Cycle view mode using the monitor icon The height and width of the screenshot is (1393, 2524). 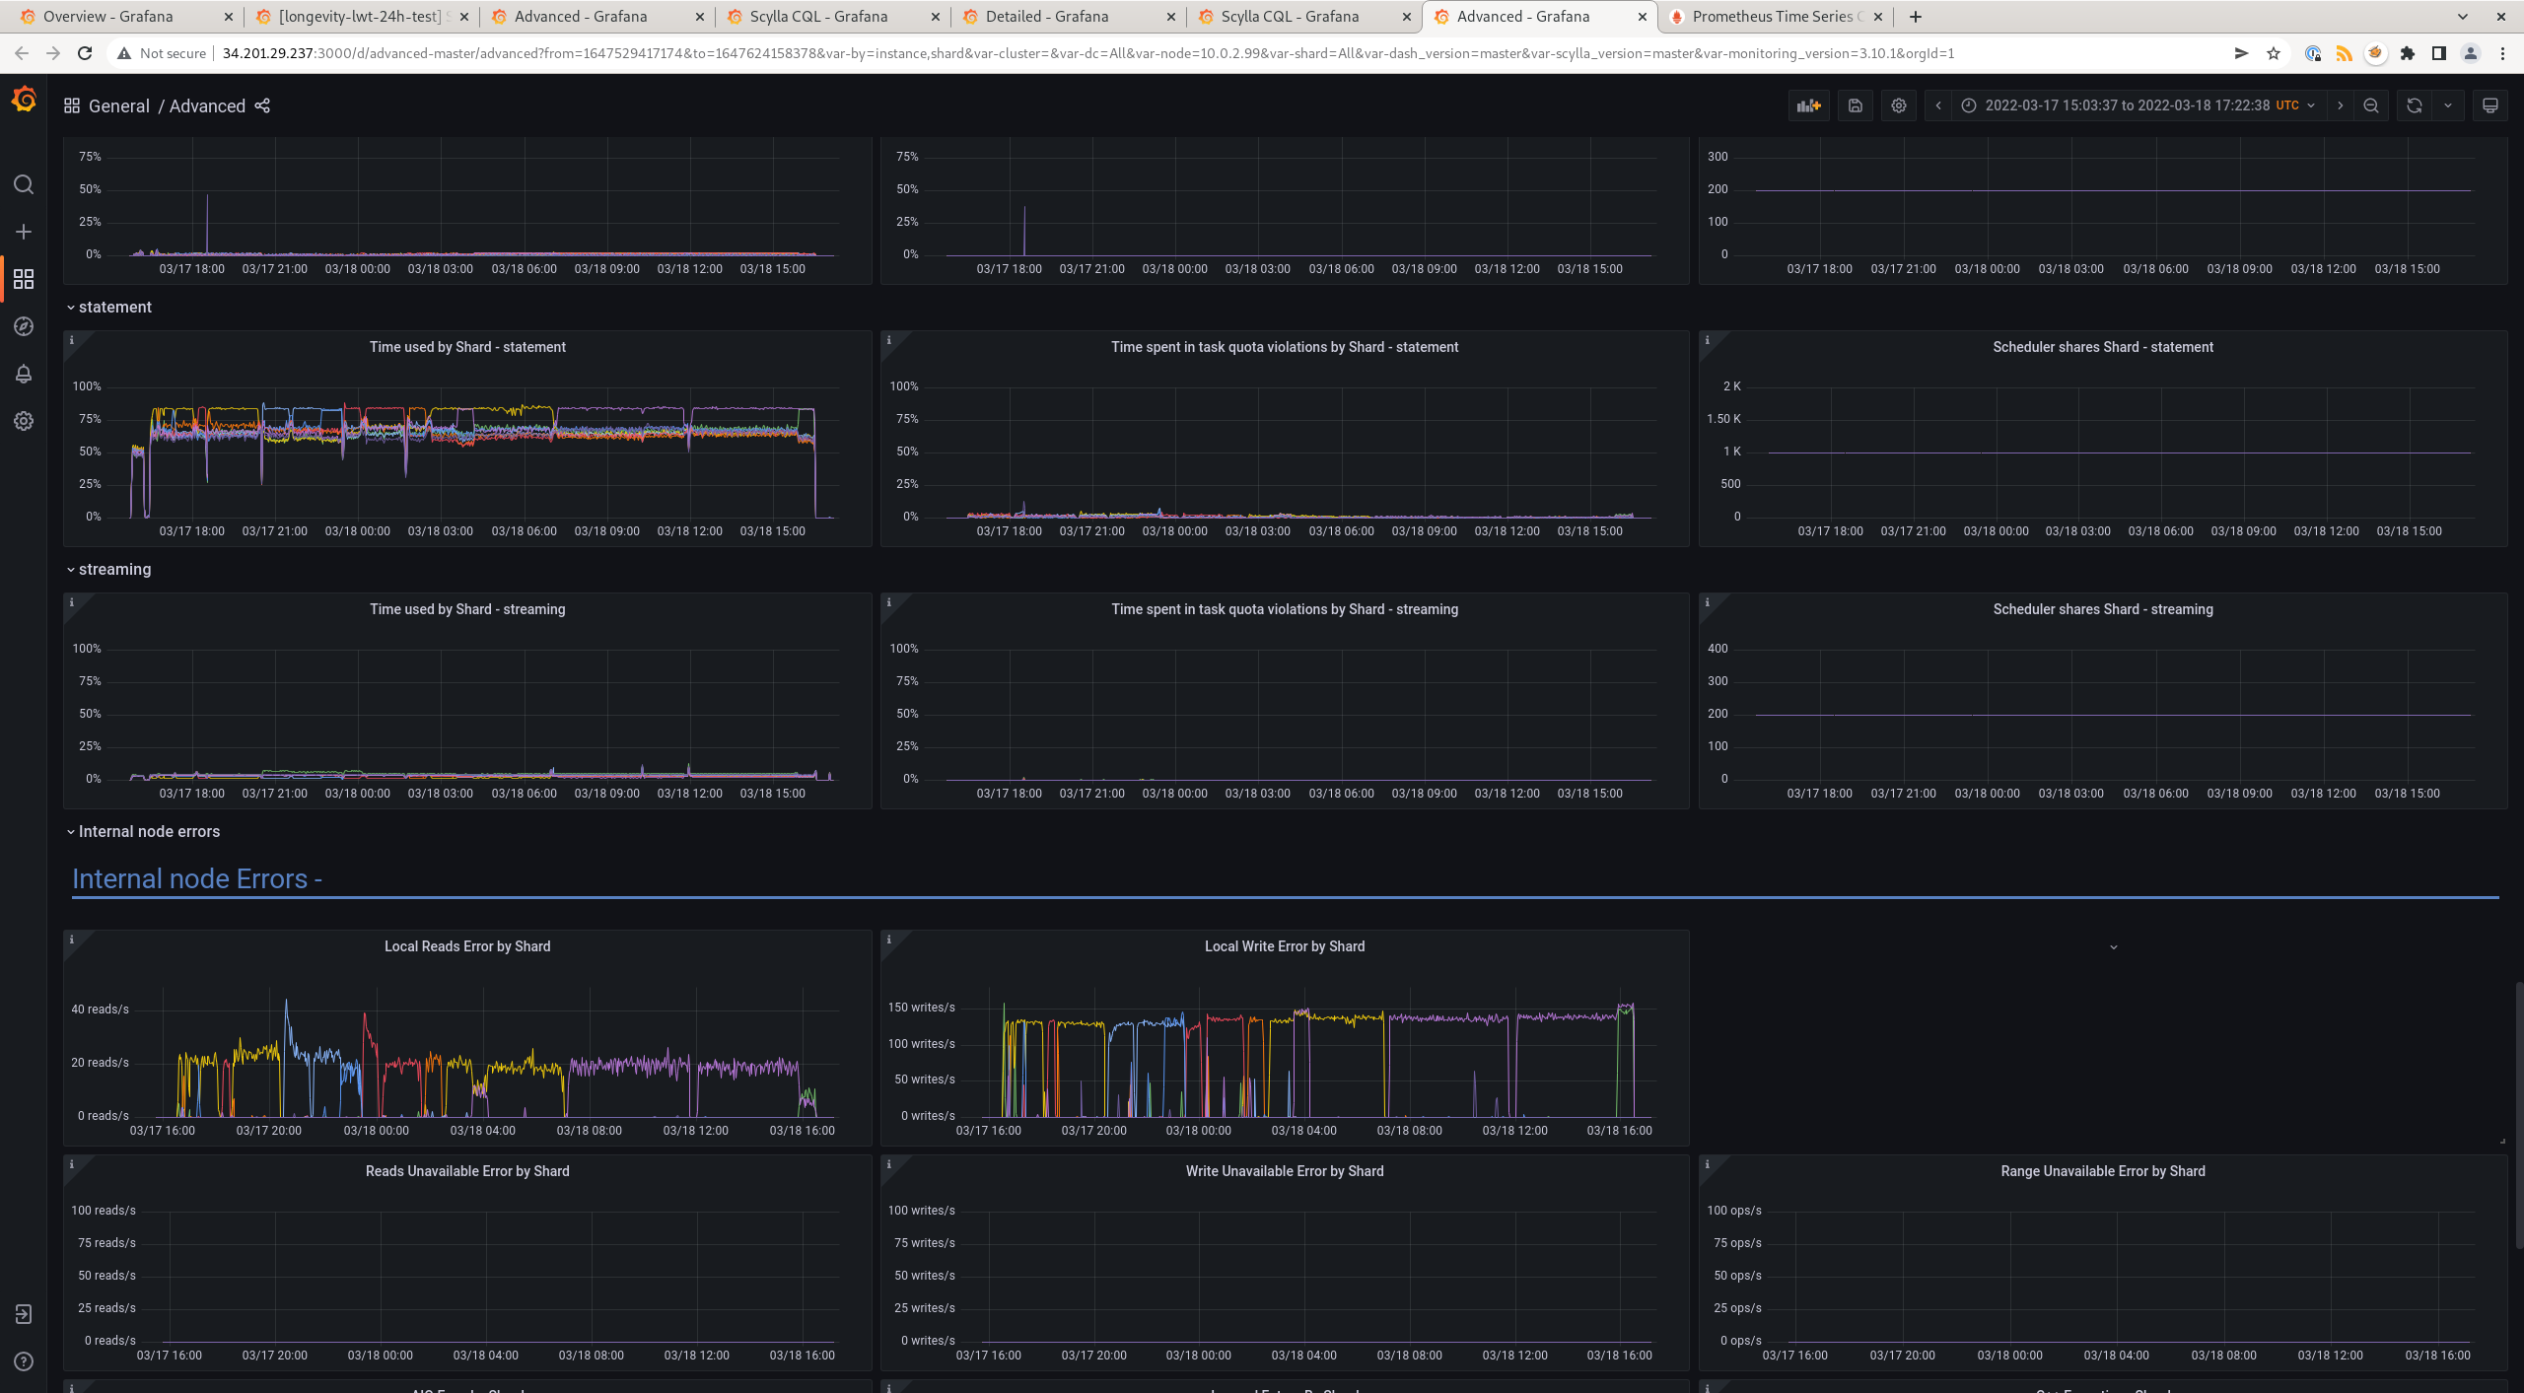2490,105
